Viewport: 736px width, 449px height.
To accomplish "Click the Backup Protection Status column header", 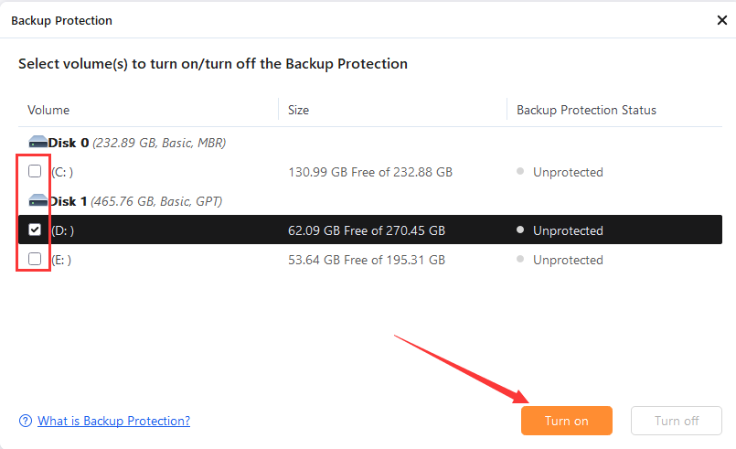I will point(586,110).
